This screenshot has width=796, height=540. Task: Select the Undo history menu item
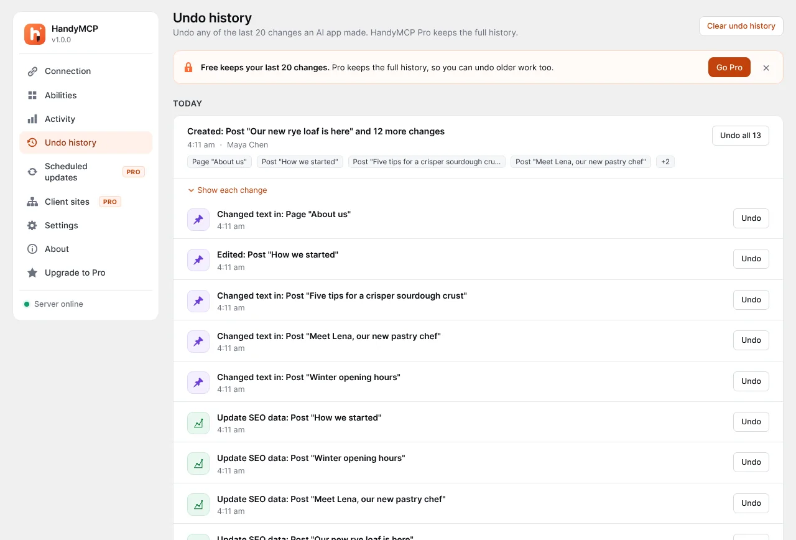pos(86,142)
